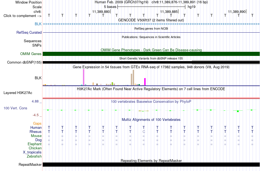
Task: Click the black dbSNP variant bar
Action: [x=117, y=62]
